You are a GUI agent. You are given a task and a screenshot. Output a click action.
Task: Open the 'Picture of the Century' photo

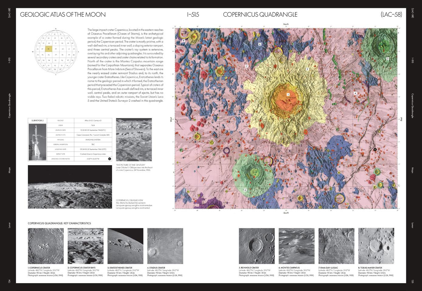(x=134, y=140)
